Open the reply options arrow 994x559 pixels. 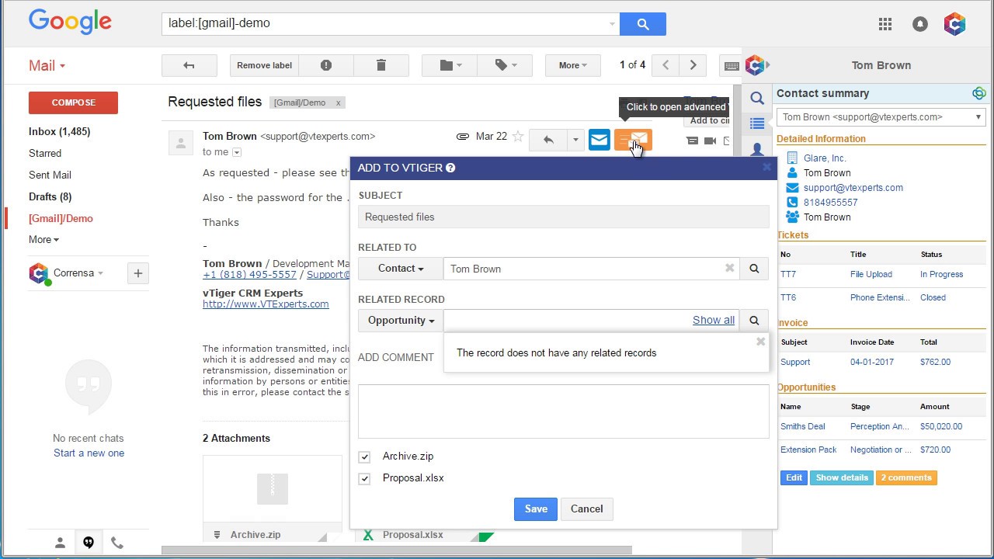click(575, 140)
